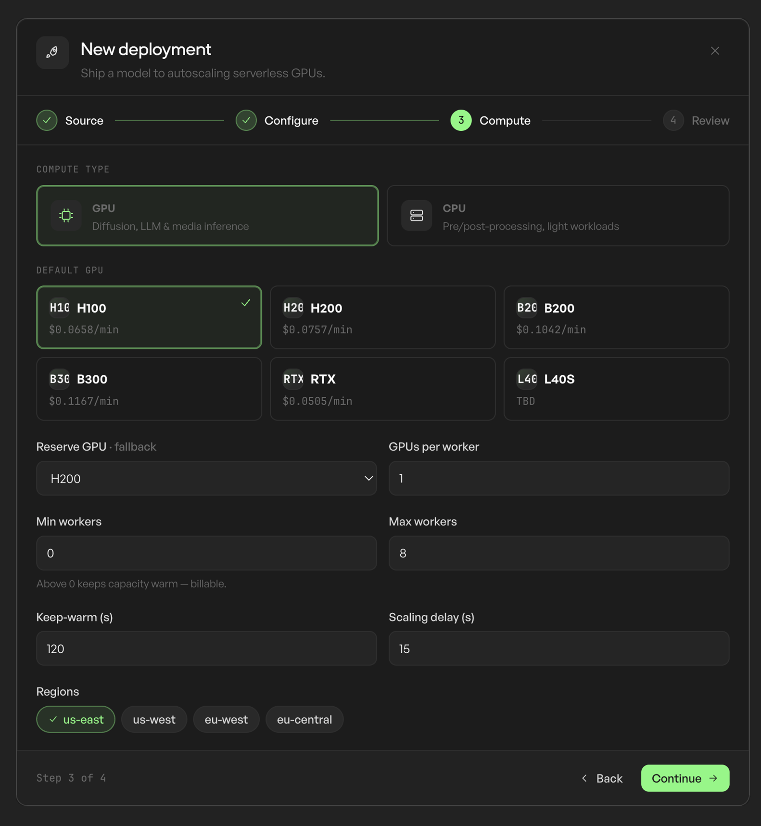
Task: Deselect the us-east region chip
Action: click(x=76, y=719)
